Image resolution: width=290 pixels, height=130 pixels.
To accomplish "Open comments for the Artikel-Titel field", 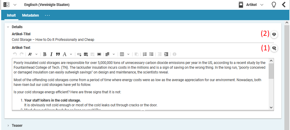I will [274, 34].
